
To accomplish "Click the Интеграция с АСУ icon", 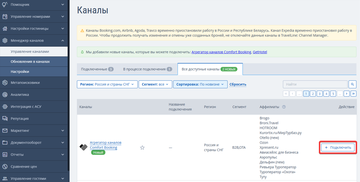I will [5, 107].
